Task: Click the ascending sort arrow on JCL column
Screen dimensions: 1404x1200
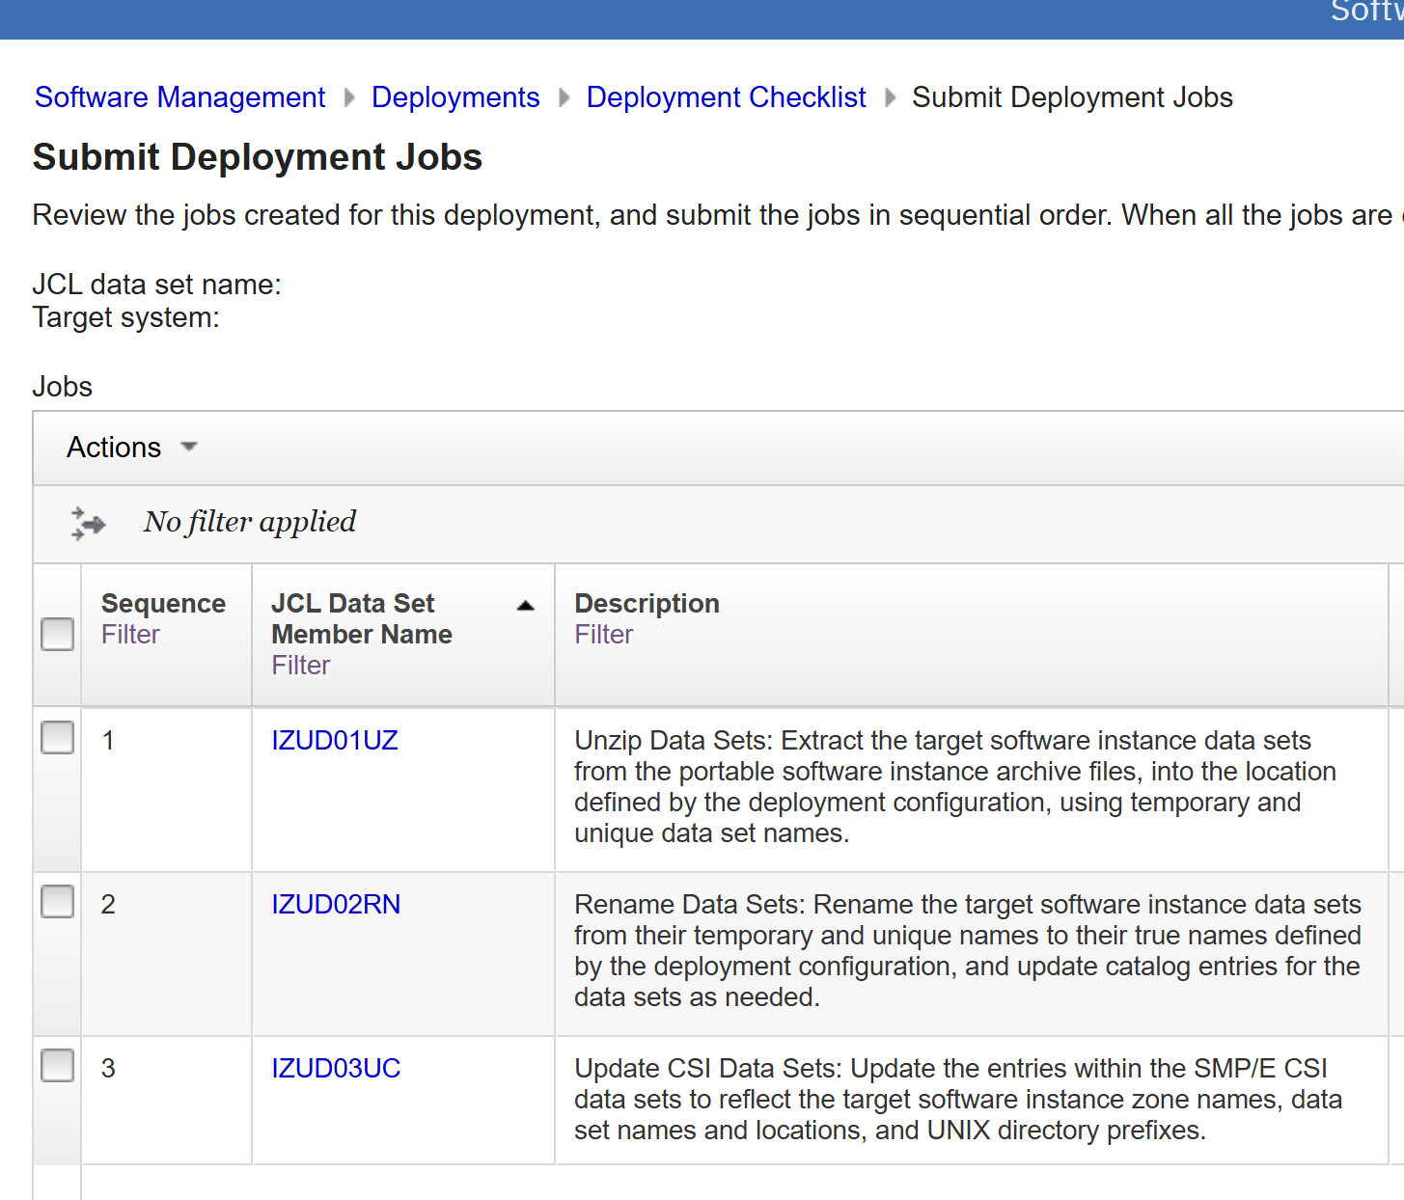Action: (525, 606)
